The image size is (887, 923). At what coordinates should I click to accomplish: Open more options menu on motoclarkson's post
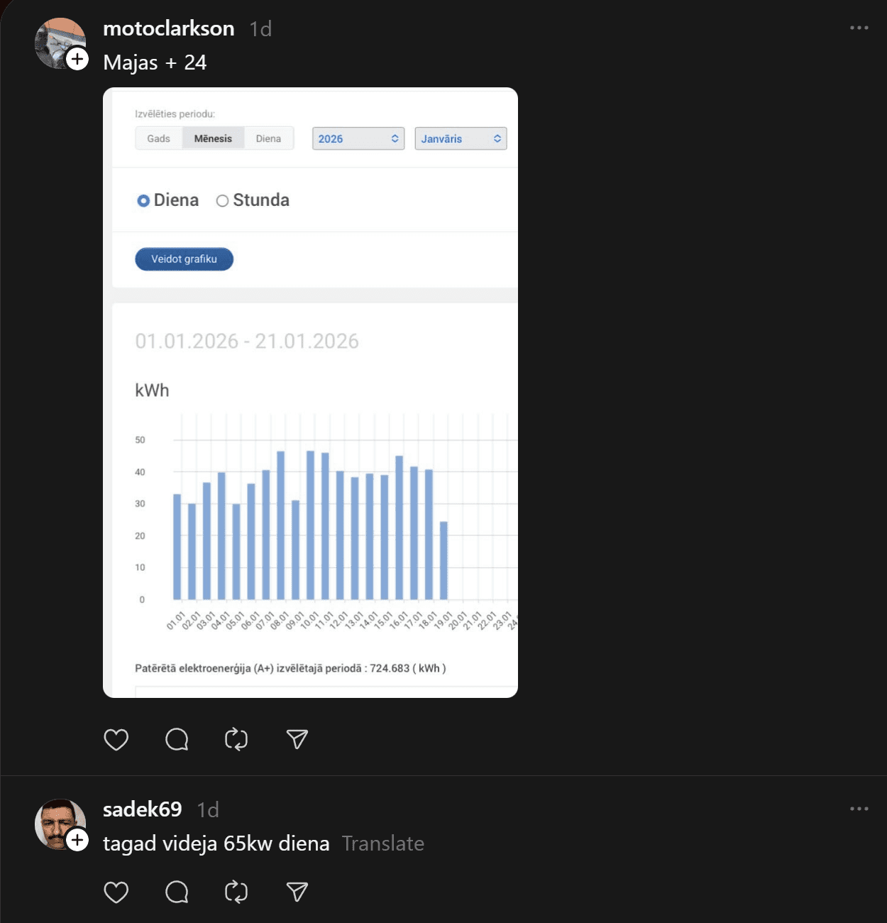click(859, 28)
